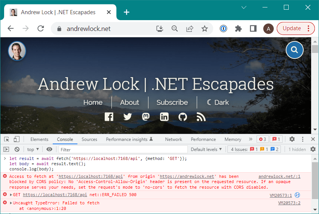
Task: Focus the console Filter input
Action: (x=123, y=150)
